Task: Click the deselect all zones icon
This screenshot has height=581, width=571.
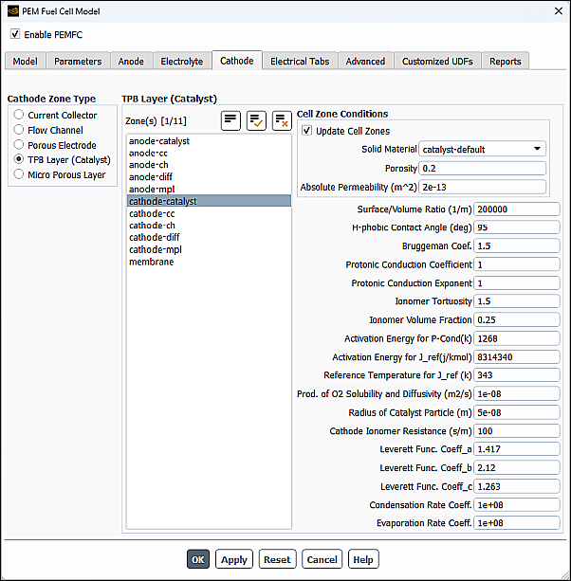Action: click(282, 120)
